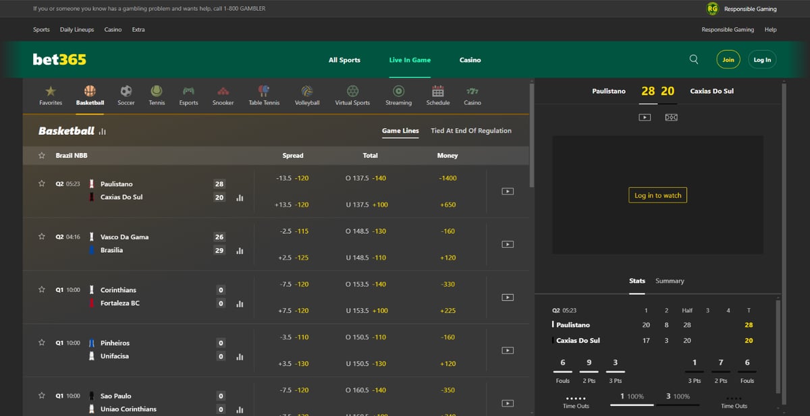Favorite the Pinheiros vs Unifacisa game

click(x=42, y=343)
